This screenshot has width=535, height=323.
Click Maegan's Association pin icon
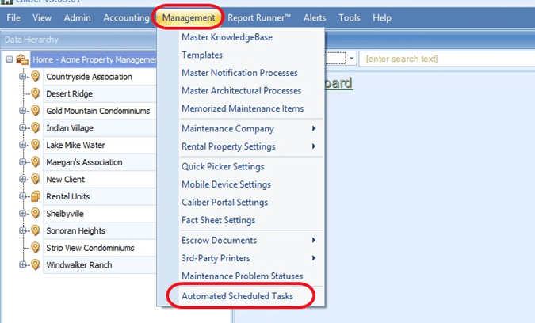tap(36, 161)
